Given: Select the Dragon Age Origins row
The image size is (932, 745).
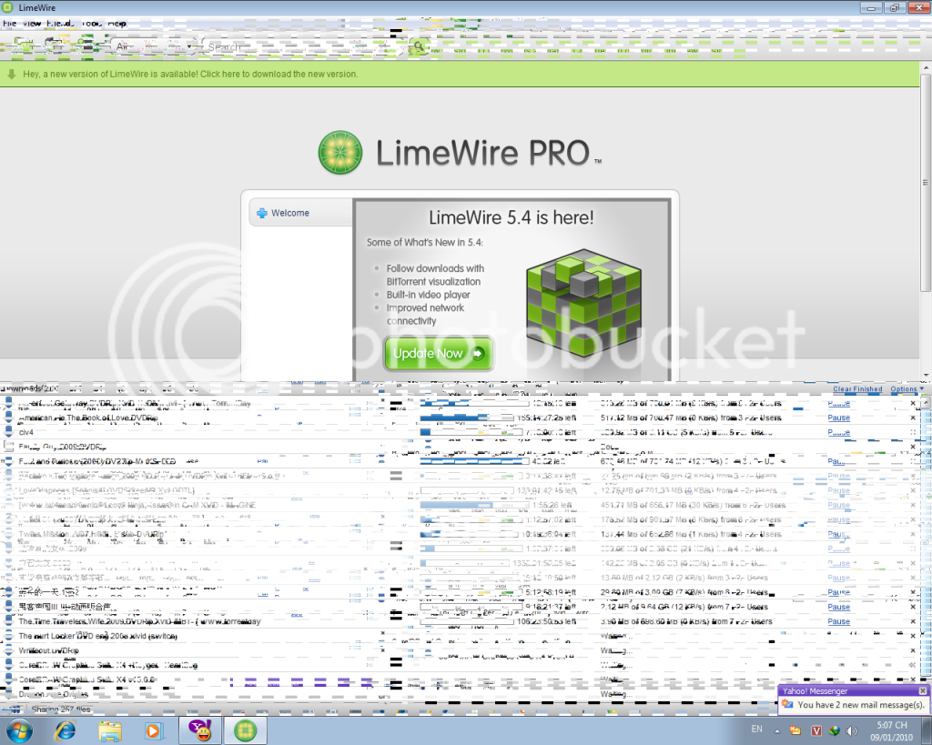Looking at the screenshot, I should point(461,694).
